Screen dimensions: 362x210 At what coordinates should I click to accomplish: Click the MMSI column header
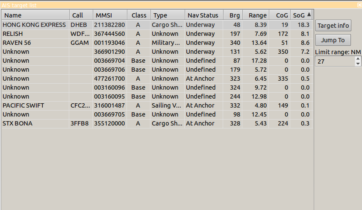point(109,15)
